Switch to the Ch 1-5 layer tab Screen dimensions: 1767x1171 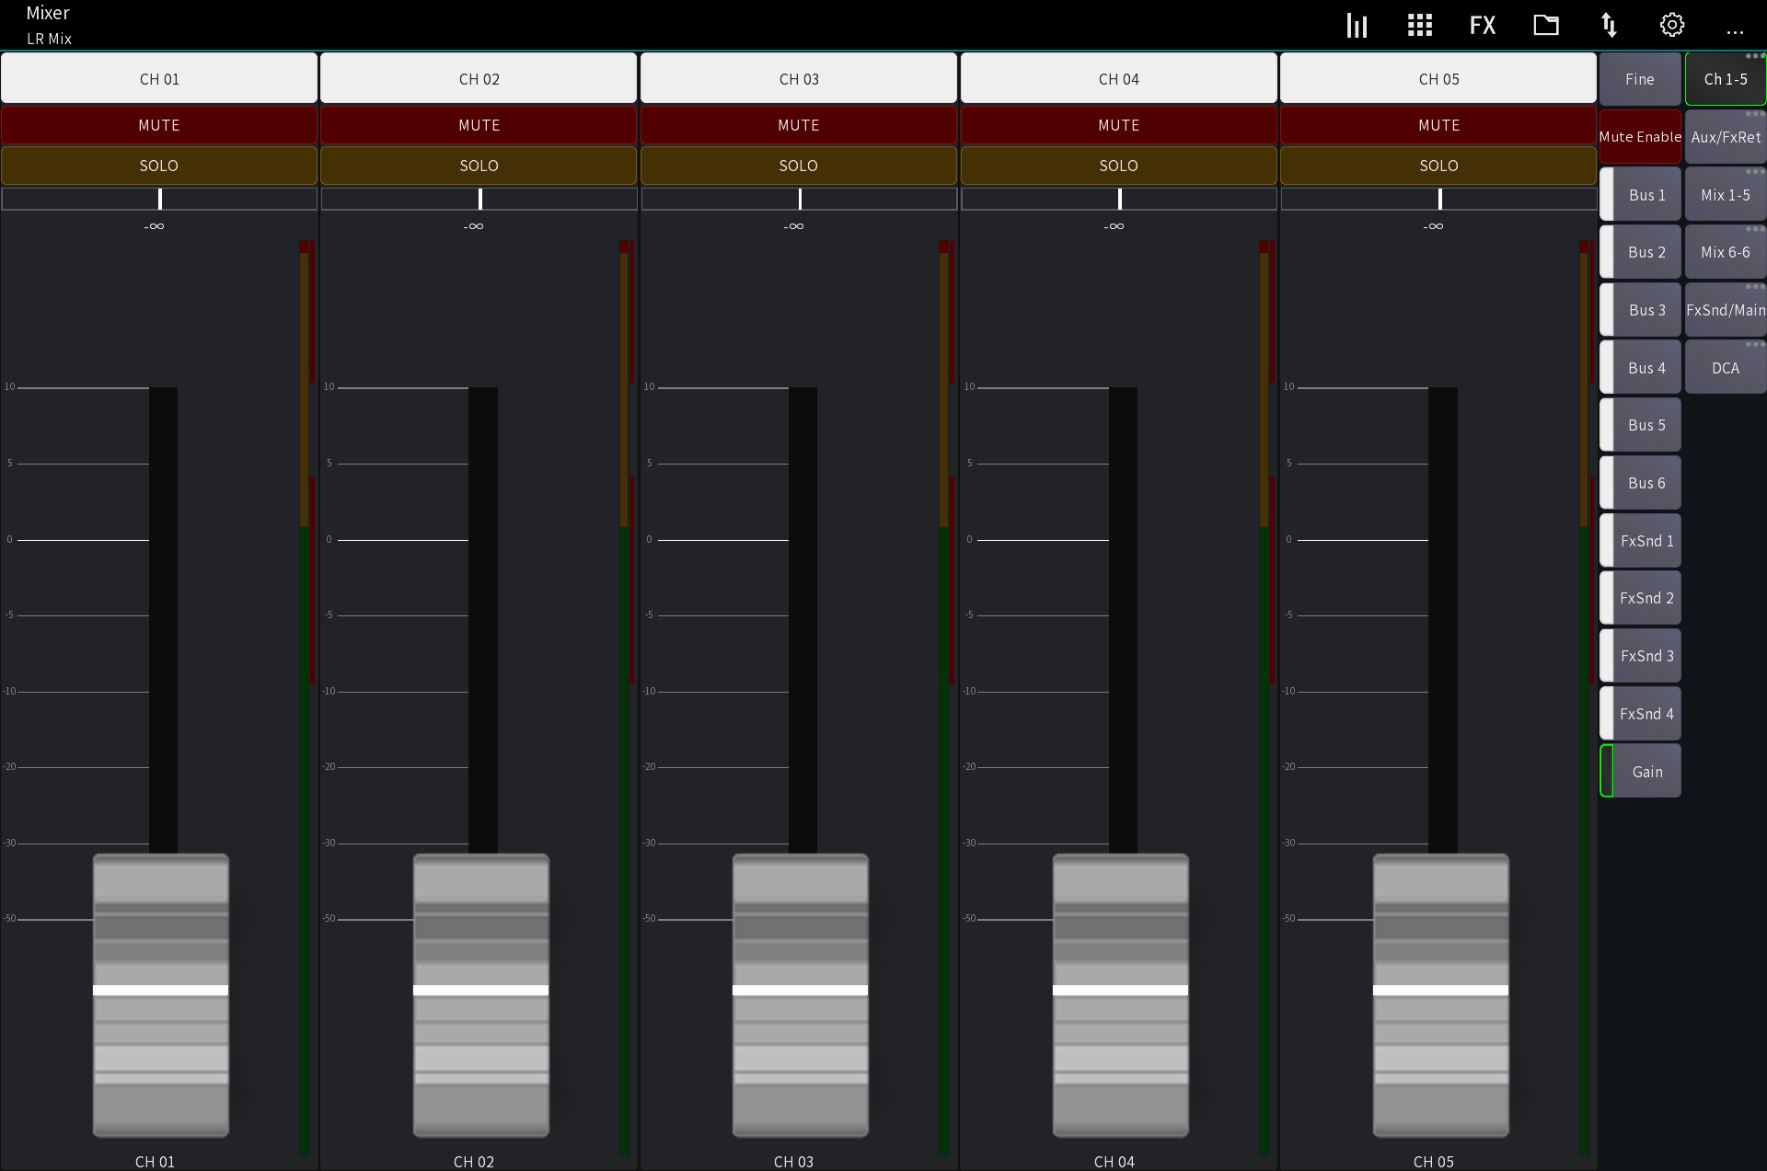tap(1725, 79)
